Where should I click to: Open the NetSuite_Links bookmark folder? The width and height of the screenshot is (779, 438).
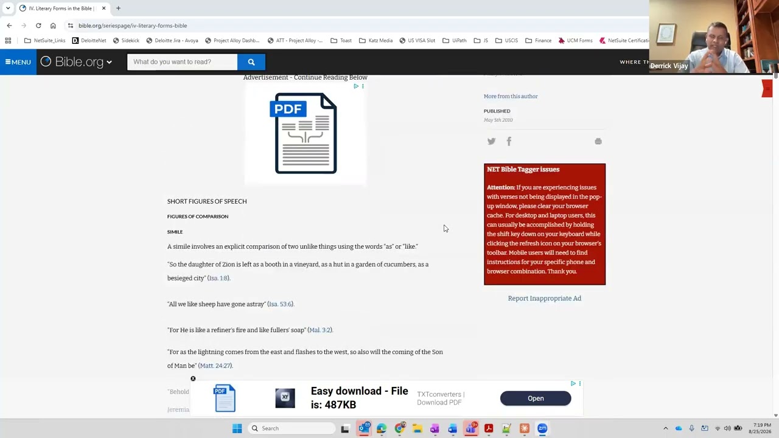pyautogui.click(x=44, y=41)
